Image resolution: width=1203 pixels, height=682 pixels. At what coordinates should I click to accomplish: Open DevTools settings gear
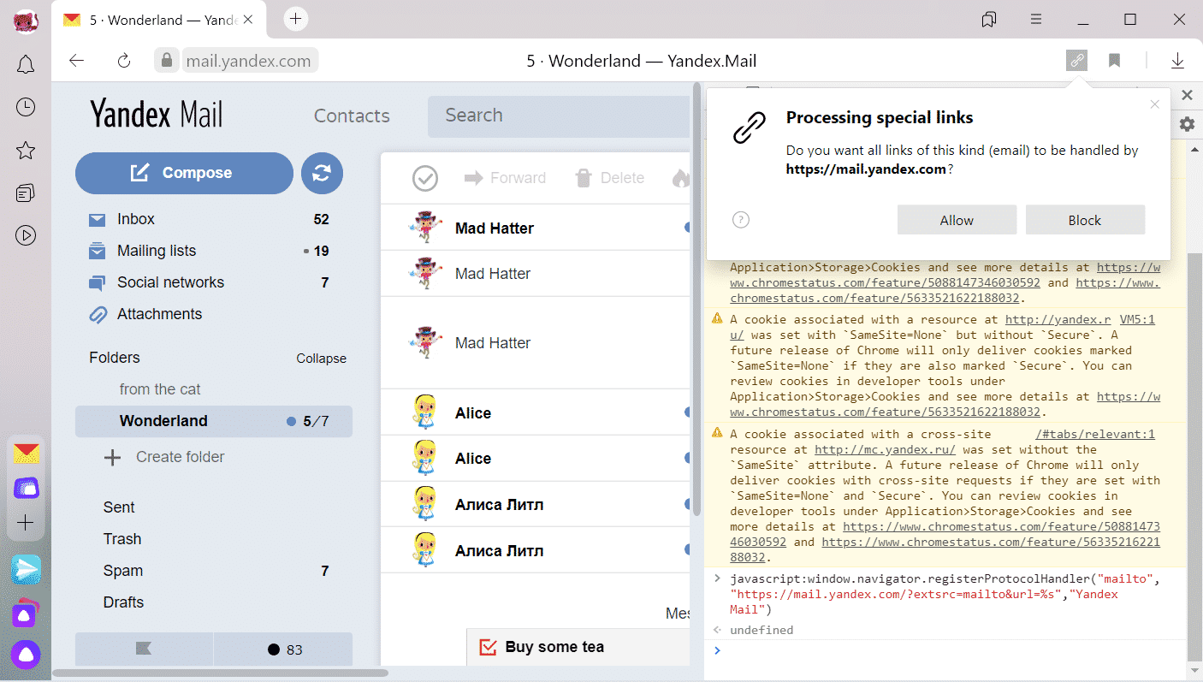pos(1187,124)
